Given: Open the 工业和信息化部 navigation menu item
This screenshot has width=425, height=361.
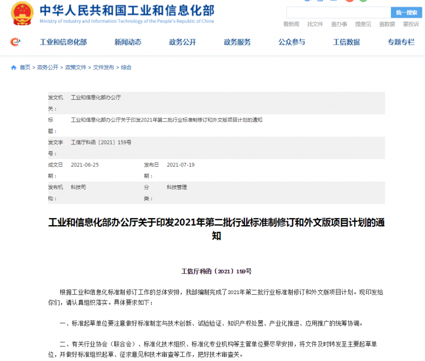Looking at the screenshot, I should [x=63, y=42].
